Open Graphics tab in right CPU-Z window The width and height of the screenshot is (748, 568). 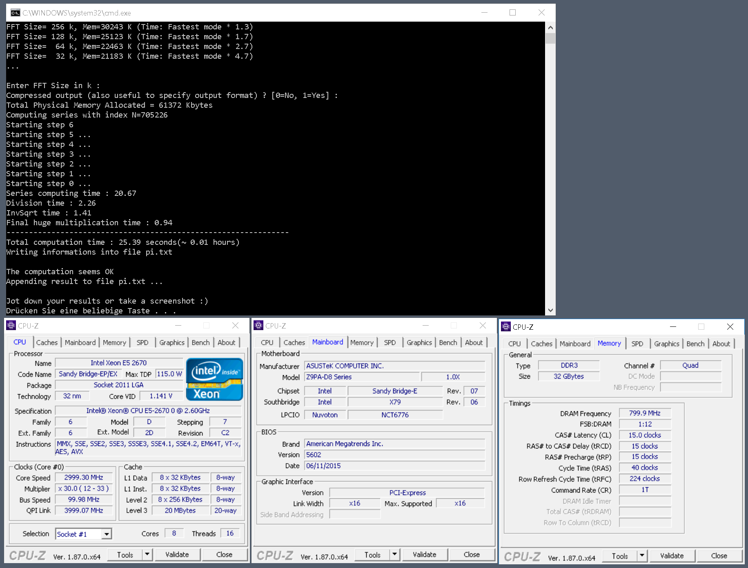click(667, 344)
